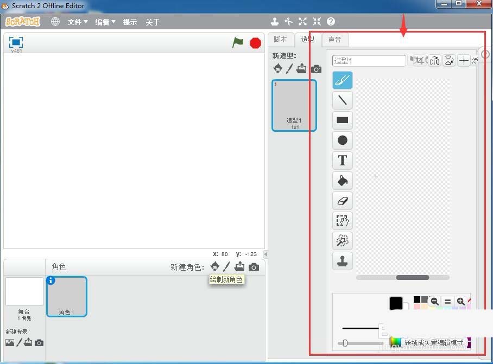Pick the Duplicate stamp in the top toolbar
This screenshot has height=364, width=493.
(x=275, y=21)
